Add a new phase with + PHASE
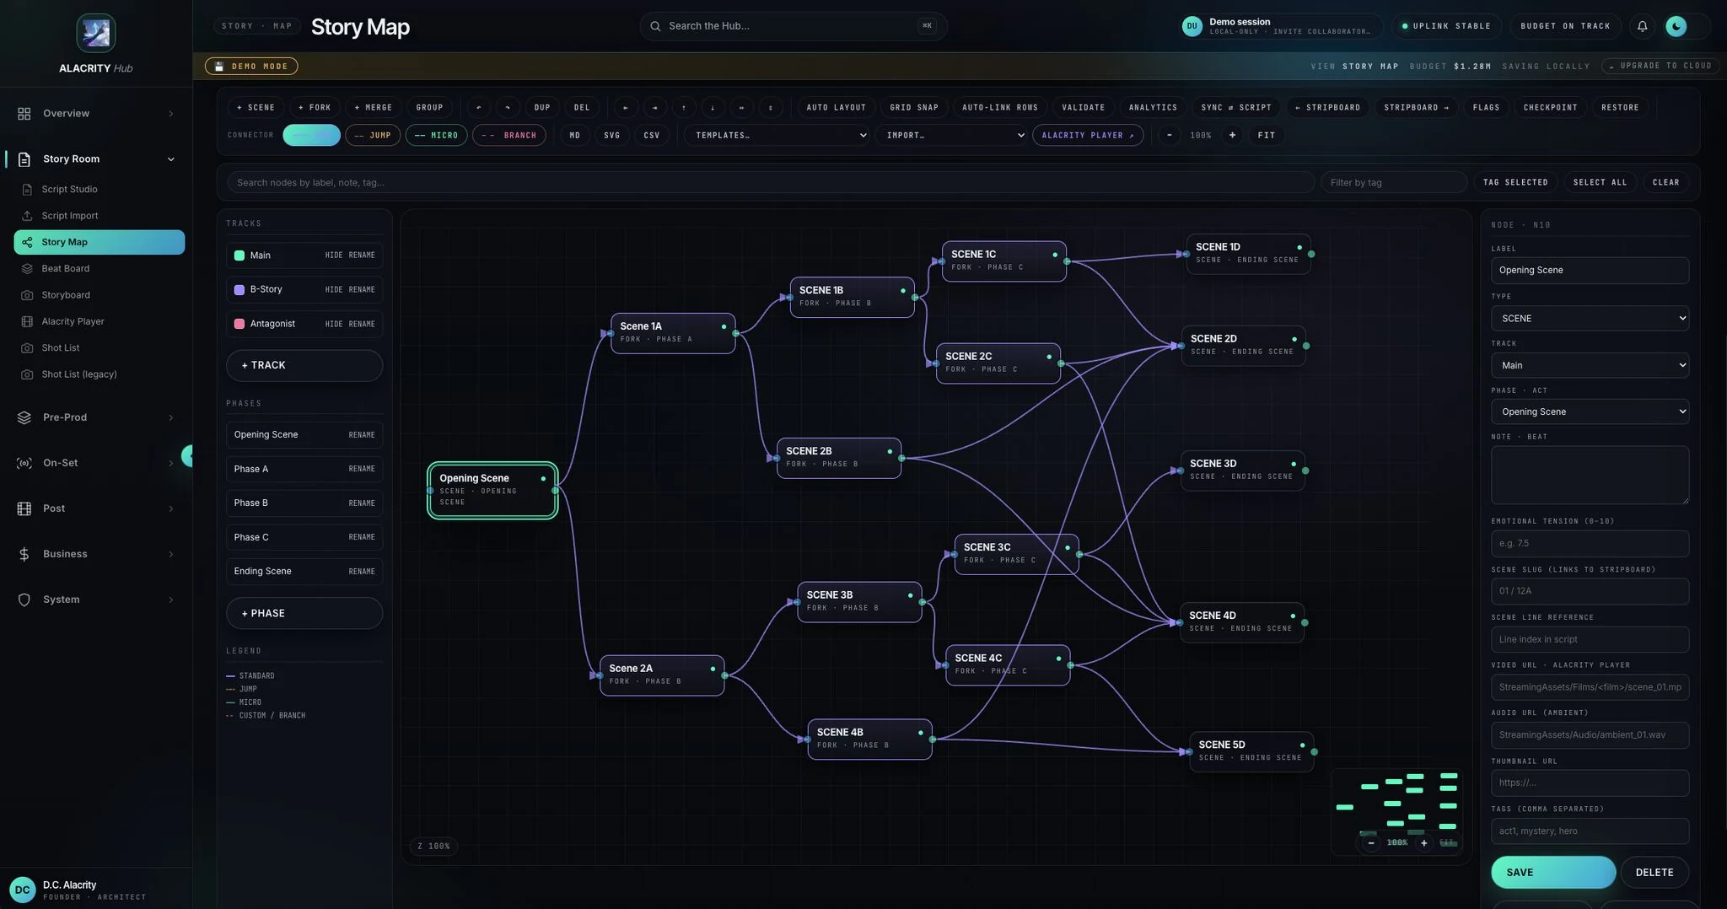 304,613
